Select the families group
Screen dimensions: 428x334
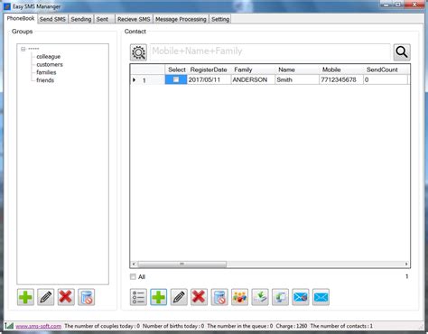[x=46, y=72]
